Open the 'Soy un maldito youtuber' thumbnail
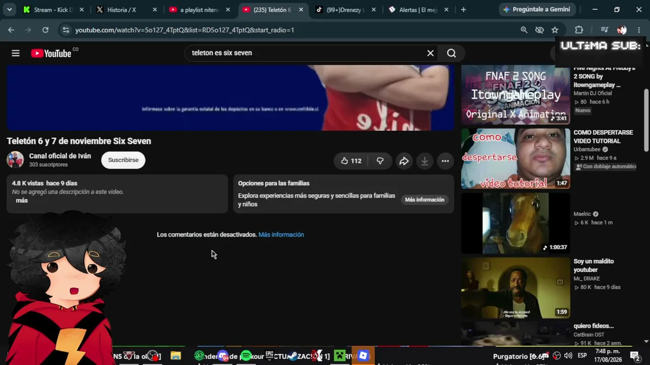This screenshot has height=365, width=650. [x=515, y=288]
